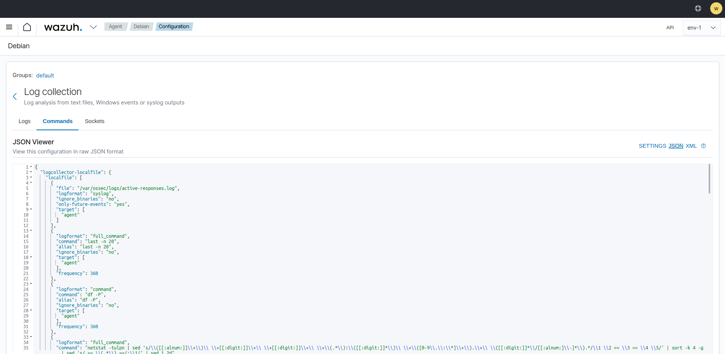
Task: Collapse the object fold at line 4
Action: point(31,183)
